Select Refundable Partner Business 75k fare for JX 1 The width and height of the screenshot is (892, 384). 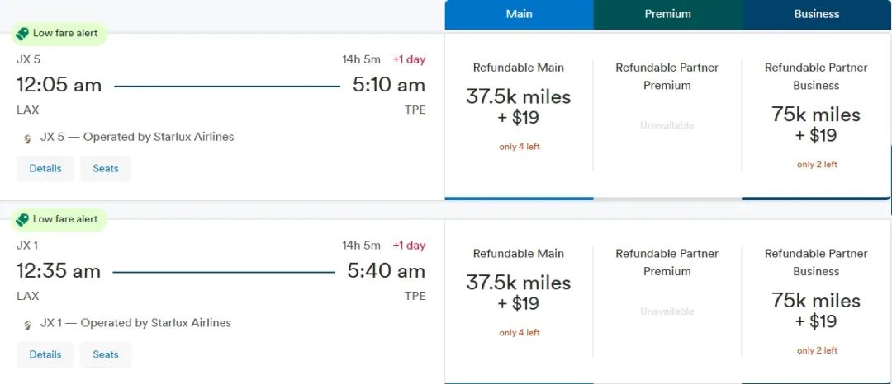pyautogui.click(x=816, y=310)
